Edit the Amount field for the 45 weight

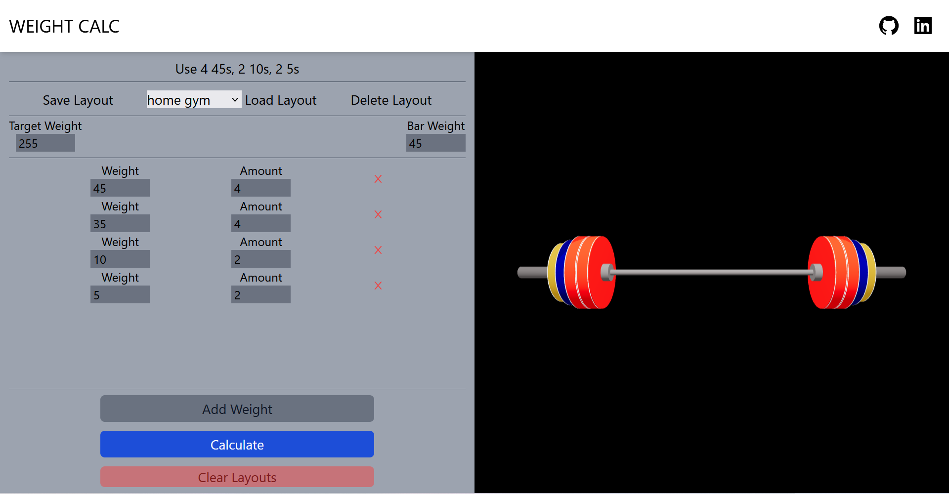[261, 188]
